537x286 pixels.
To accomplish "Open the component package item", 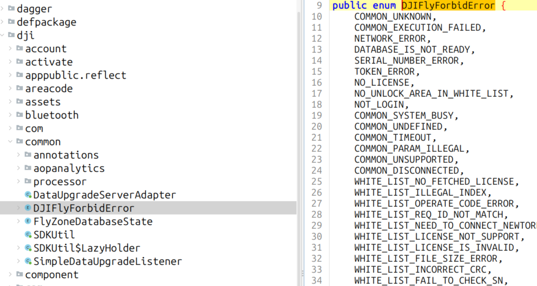I will coord(52,275).
